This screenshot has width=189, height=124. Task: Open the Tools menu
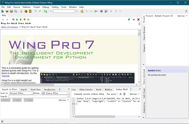(64, 7)
